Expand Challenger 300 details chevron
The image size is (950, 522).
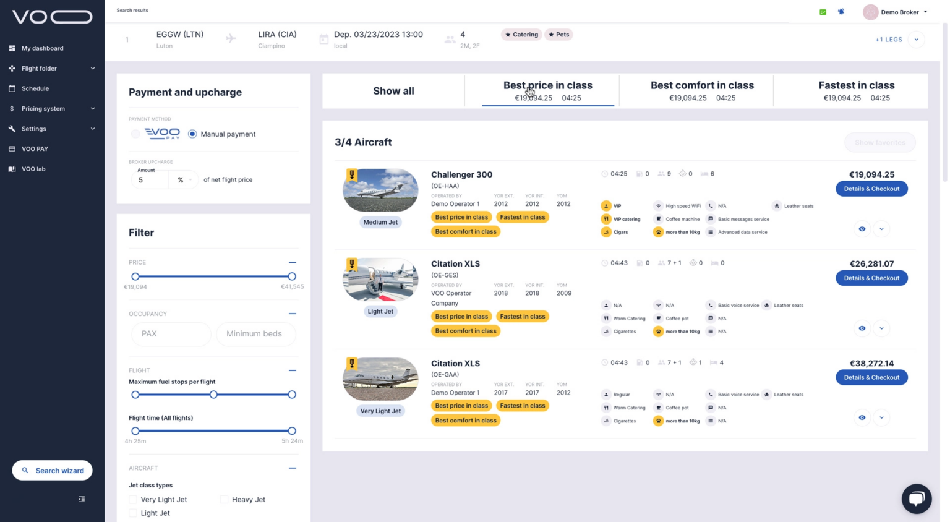click(881, 229)
